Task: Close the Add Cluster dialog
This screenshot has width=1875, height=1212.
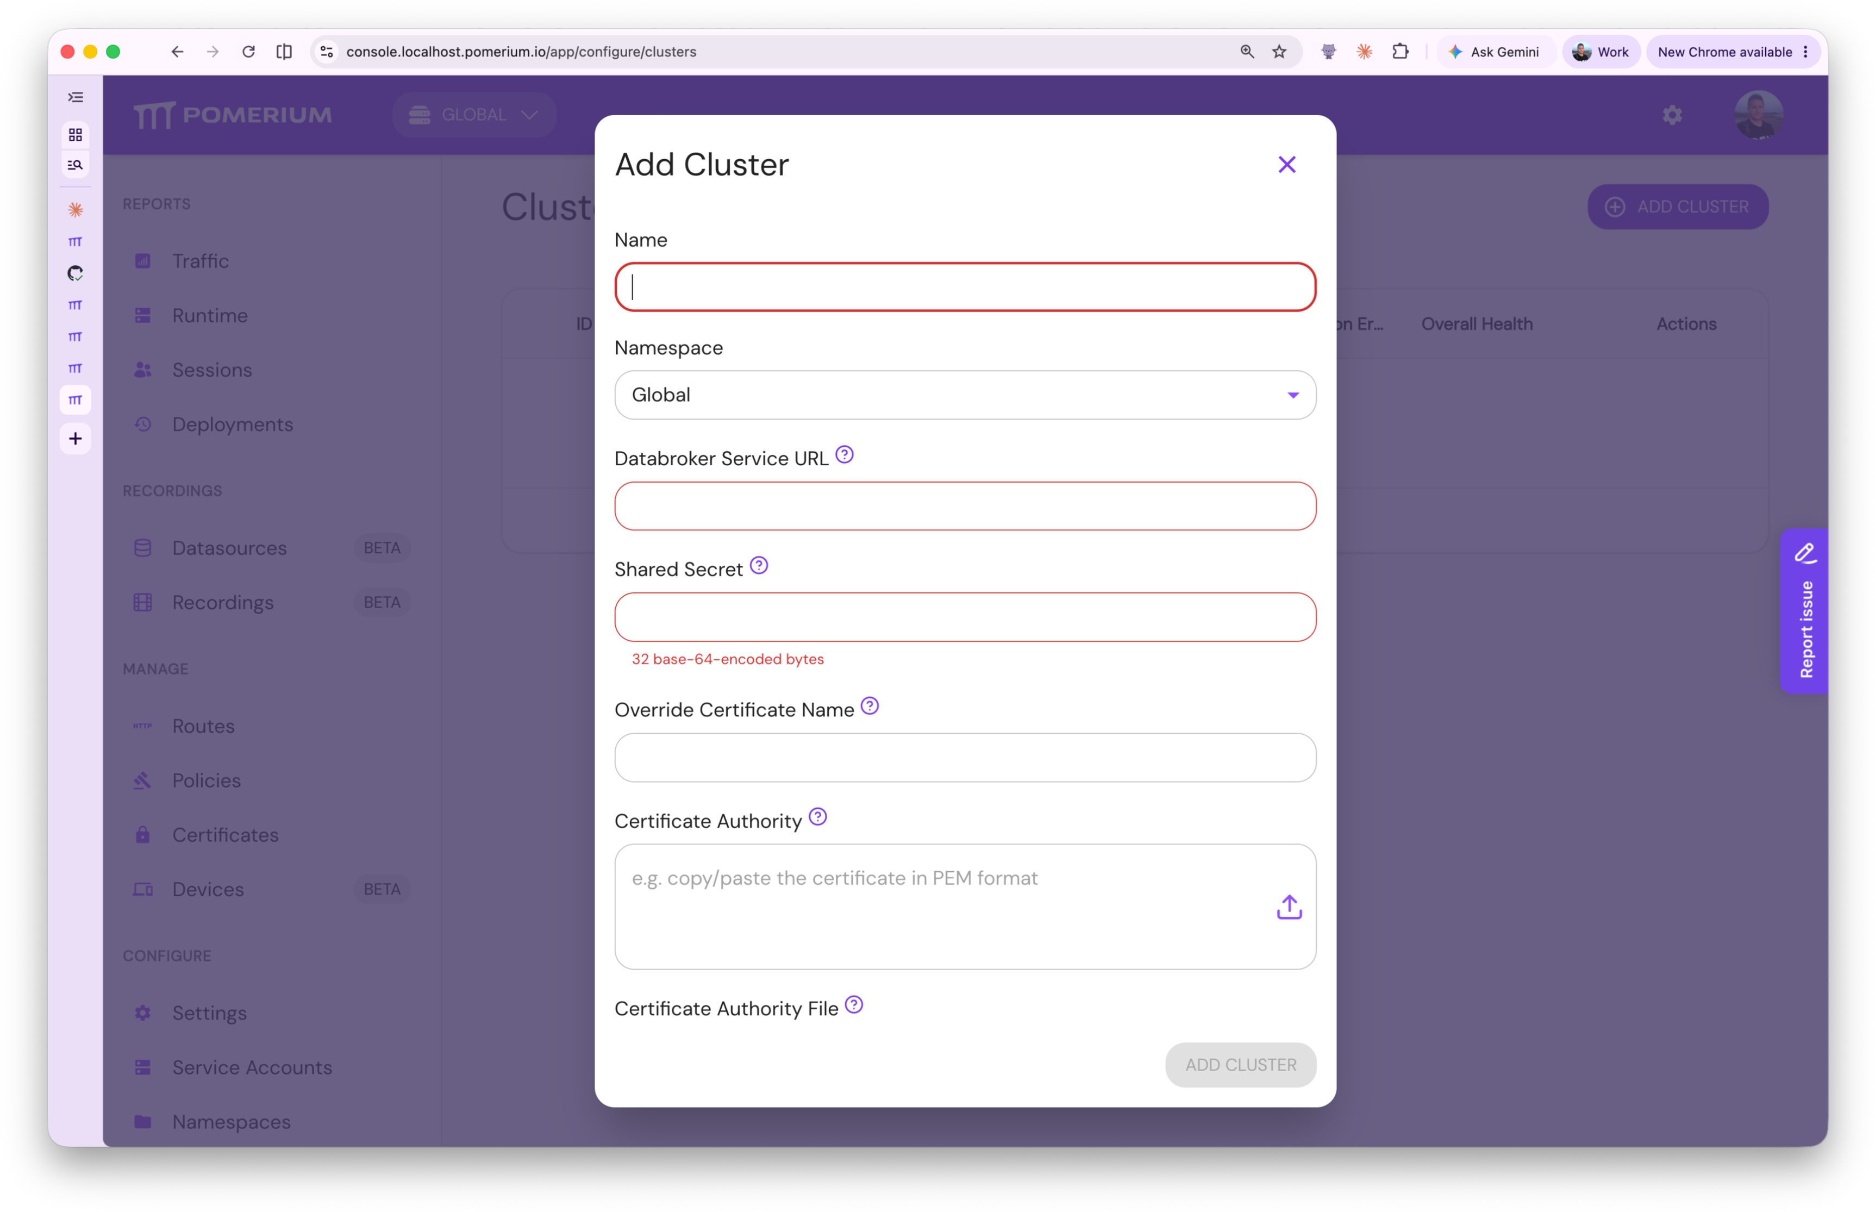Action: pyautogui.click(x=1286, y=165)
